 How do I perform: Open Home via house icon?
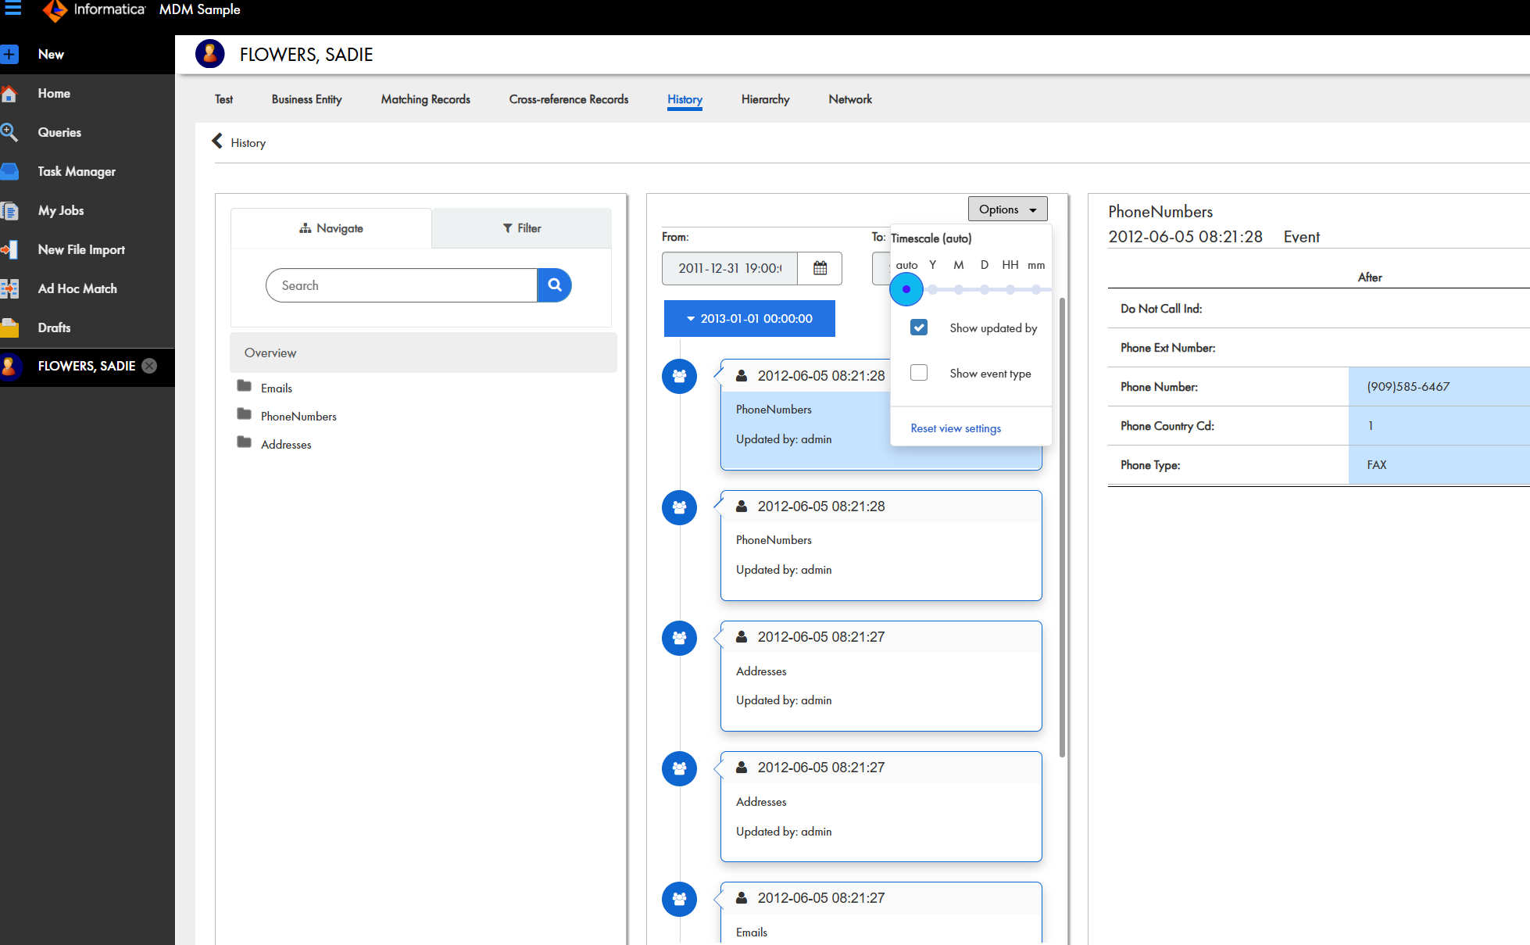9,94
